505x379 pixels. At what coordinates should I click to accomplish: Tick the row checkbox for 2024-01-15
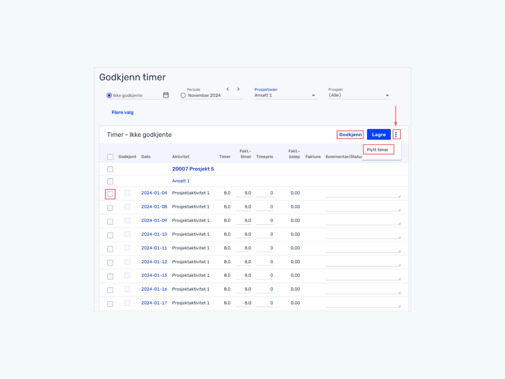pyautogui.click(x=110, y=276)
